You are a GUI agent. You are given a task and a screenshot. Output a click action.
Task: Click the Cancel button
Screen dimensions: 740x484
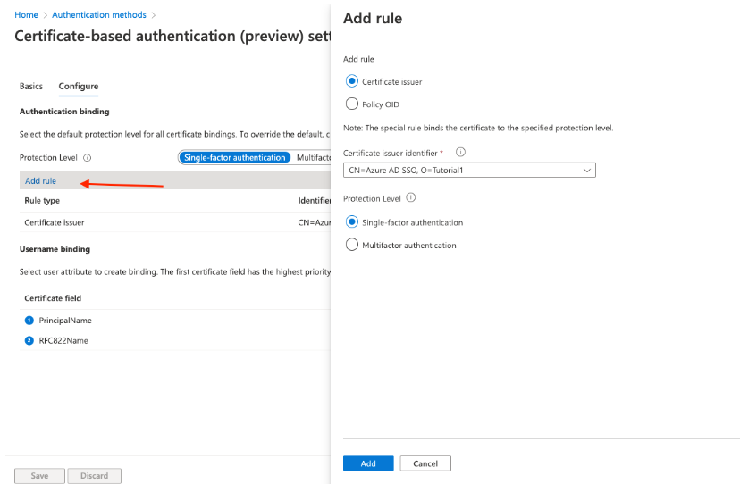tap(425, 463)
